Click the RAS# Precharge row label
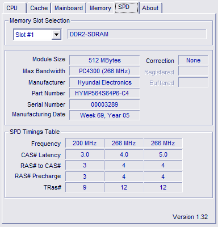 pos(38,176)
